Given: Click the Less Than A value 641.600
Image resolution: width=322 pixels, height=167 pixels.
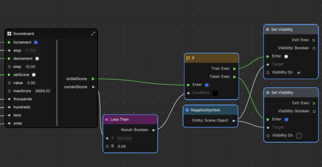Looking at the screenshot, I should pos(125,138).
